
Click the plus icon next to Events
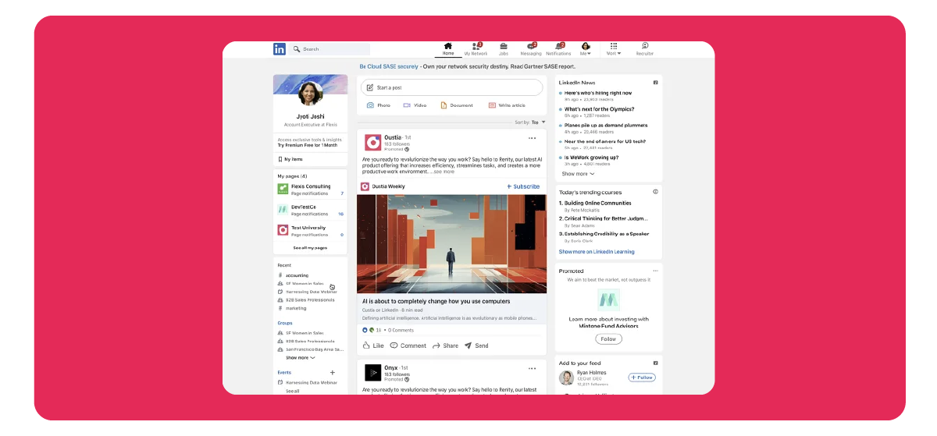[x=333, y=373]
